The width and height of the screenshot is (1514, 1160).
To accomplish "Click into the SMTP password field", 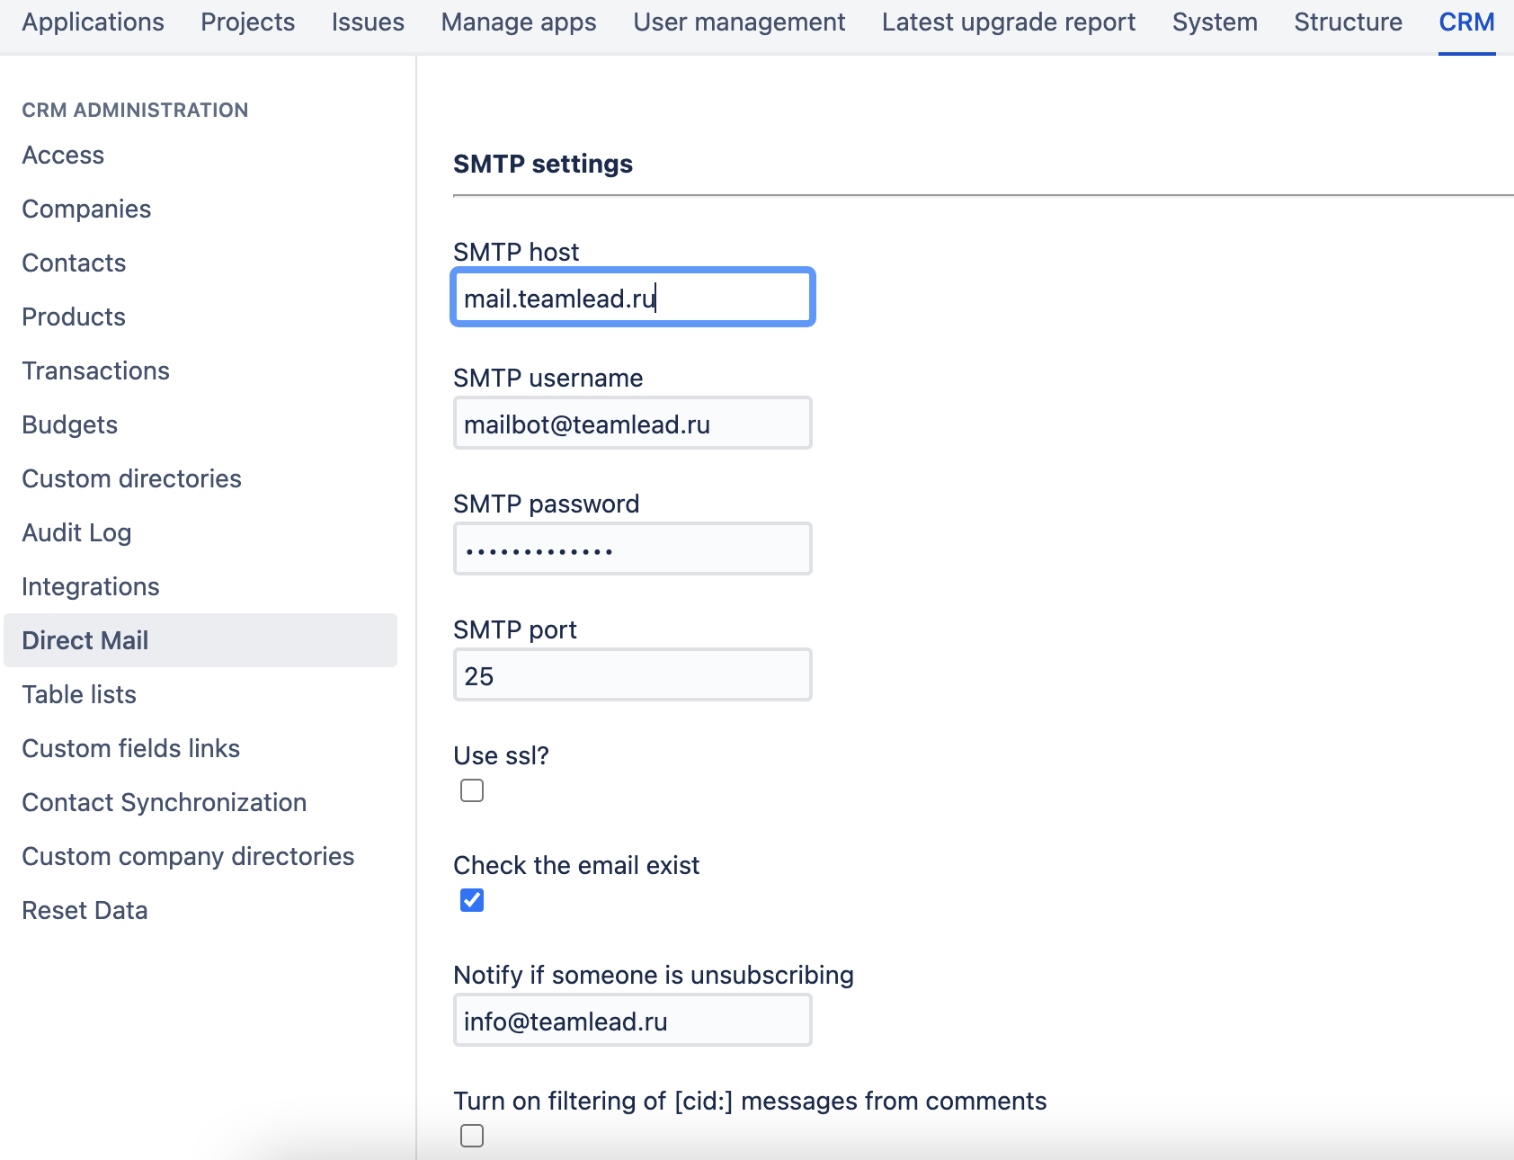I will tap(632, 549).
